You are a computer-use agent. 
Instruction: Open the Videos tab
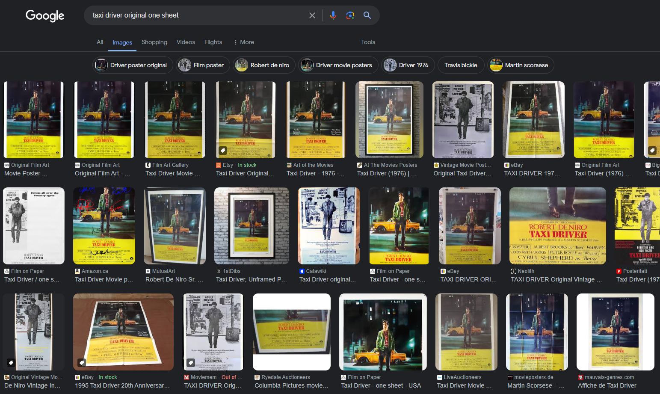click(x=186, y=42)
